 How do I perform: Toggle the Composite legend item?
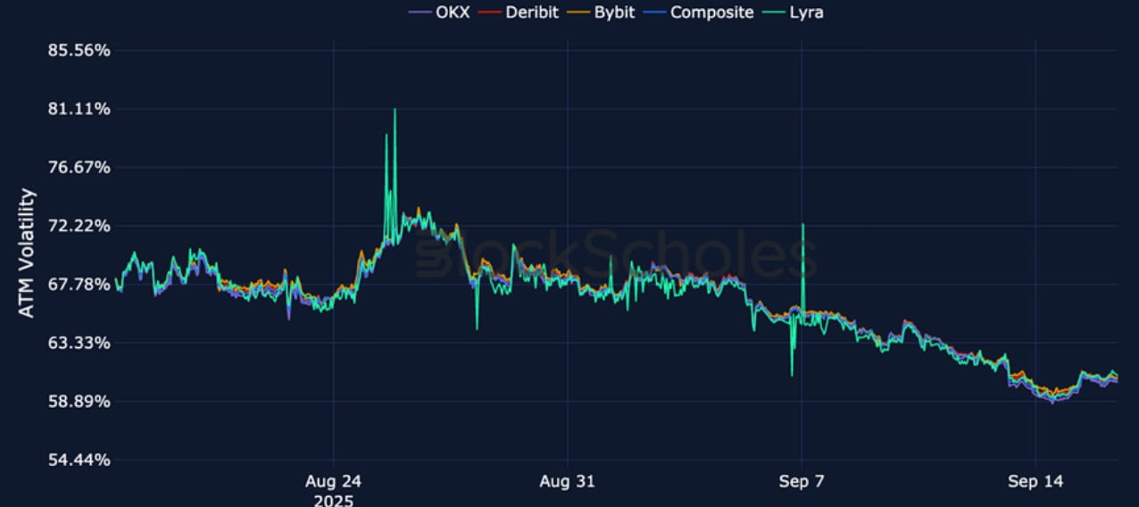coord(701,12)
